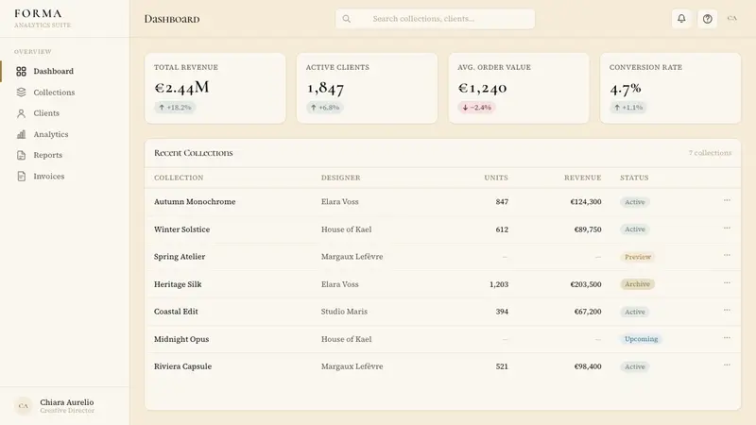Open Clients in the sidebar
Viewport: 756px width, 425px height.
64,113
